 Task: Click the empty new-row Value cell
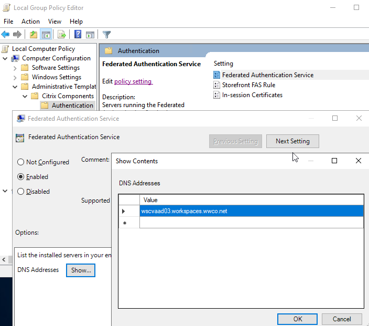[x=252, y=223]
